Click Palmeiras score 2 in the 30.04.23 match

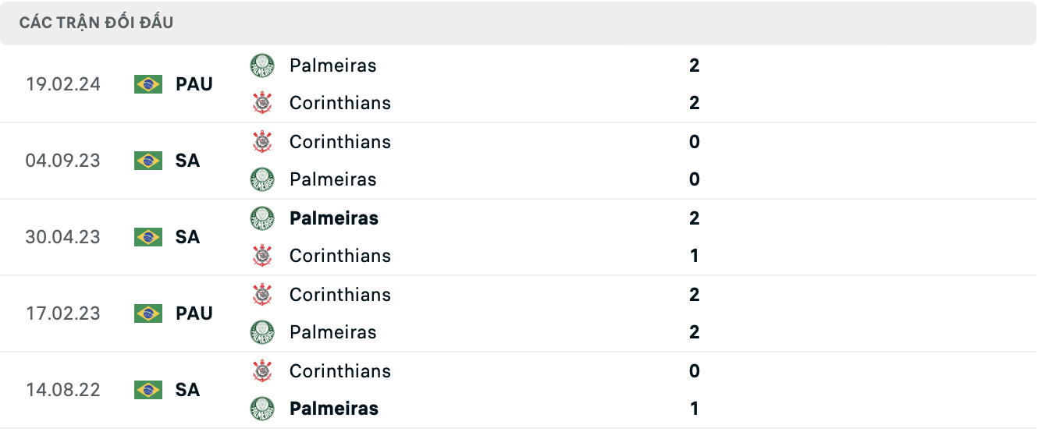[x=695, y=218]
